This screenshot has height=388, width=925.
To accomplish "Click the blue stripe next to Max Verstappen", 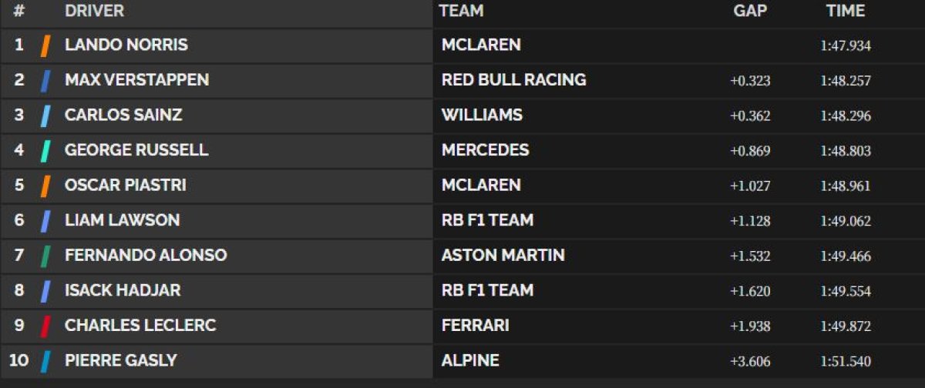I will [45, 81].
